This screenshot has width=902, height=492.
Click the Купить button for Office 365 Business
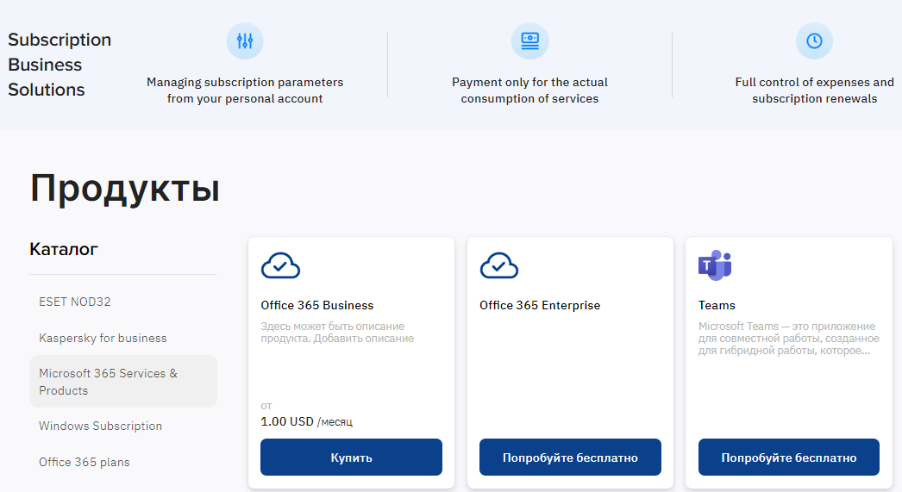point(352,458)
